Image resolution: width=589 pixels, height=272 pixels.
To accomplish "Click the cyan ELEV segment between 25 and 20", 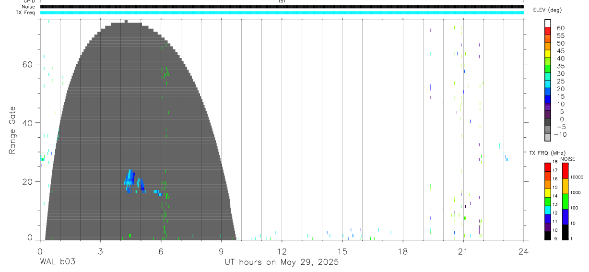I will click(548, 83).
